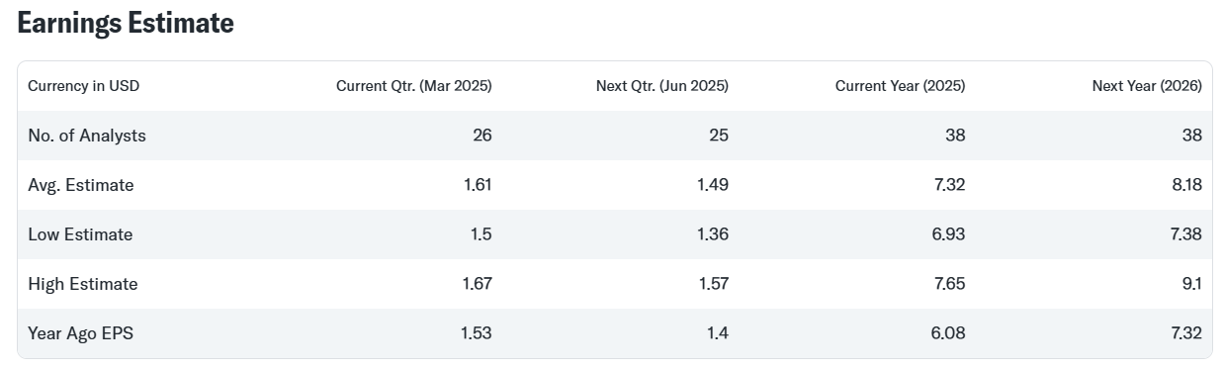Click the 26 analysts count cell
Screen dimensions: 1223x369
(482, 136)
